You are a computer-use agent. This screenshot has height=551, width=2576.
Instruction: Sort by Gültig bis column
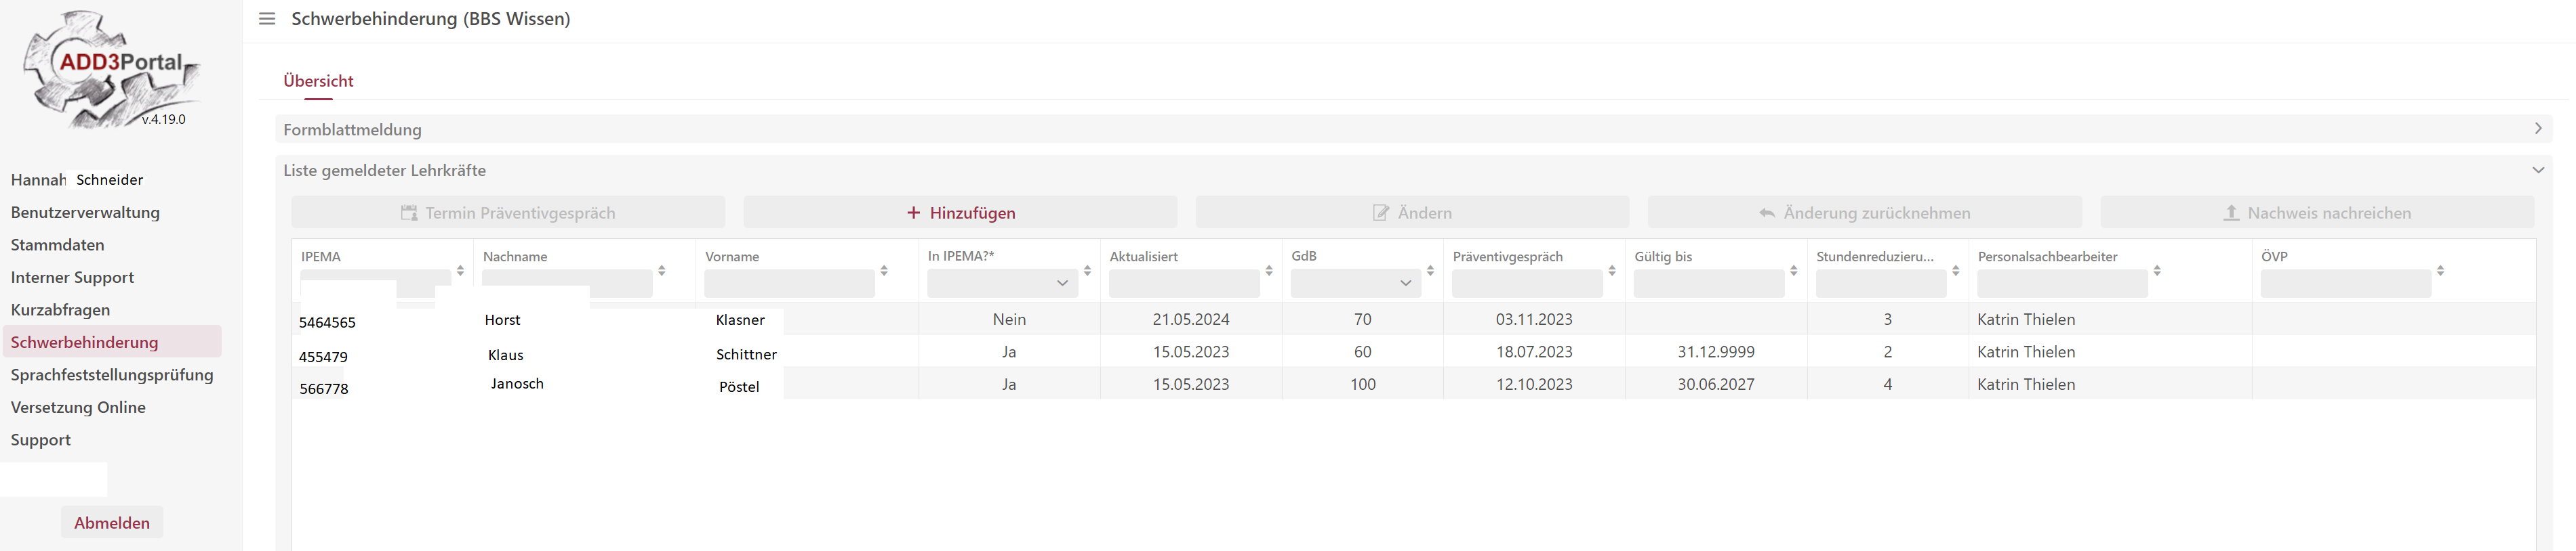1794,271
